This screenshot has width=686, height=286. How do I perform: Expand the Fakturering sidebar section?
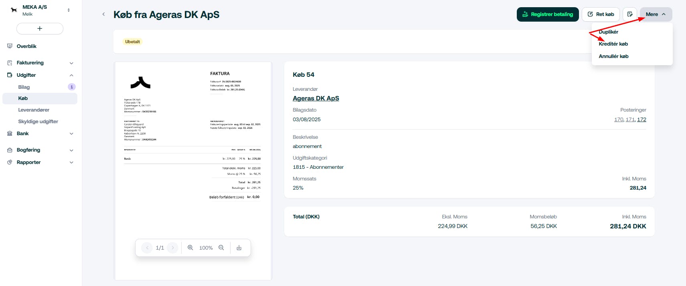[71, 63]
